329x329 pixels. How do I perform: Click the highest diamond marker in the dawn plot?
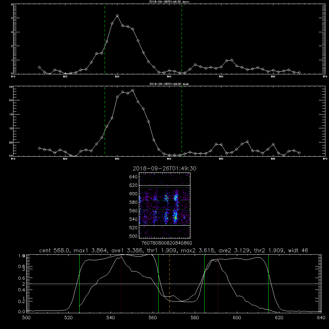coord(117,16)
